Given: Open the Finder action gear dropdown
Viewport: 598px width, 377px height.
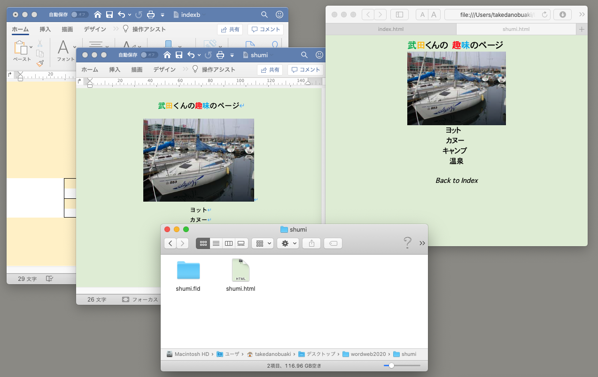Looking at the screenshot, I should (287, 243).
